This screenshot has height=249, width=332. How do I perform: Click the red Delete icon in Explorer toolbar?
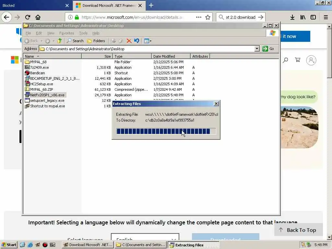pos(129,41)
